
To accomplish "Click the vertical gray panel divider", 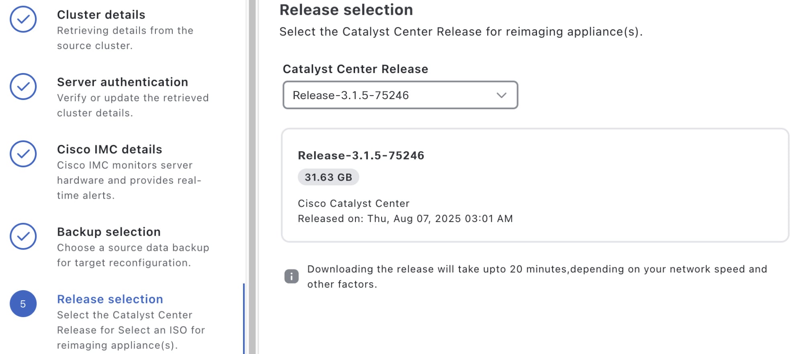I will 252,177.
